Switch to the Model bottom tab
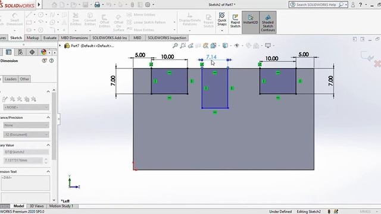This screenshot has height=214, width=381. pos(18,206)
